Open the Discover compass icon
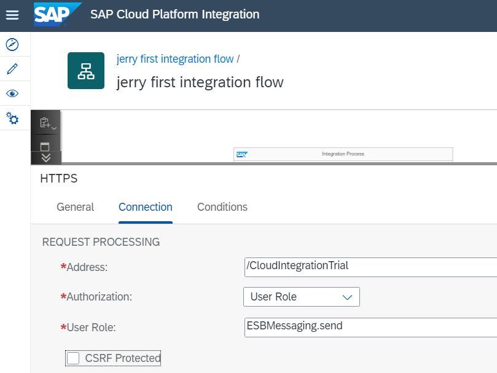Screen dimensions: 497x373 12,44
